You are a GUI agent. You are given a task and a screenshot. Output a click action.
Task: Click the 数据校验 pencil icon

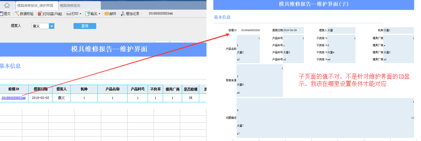(x=17, y=14)
